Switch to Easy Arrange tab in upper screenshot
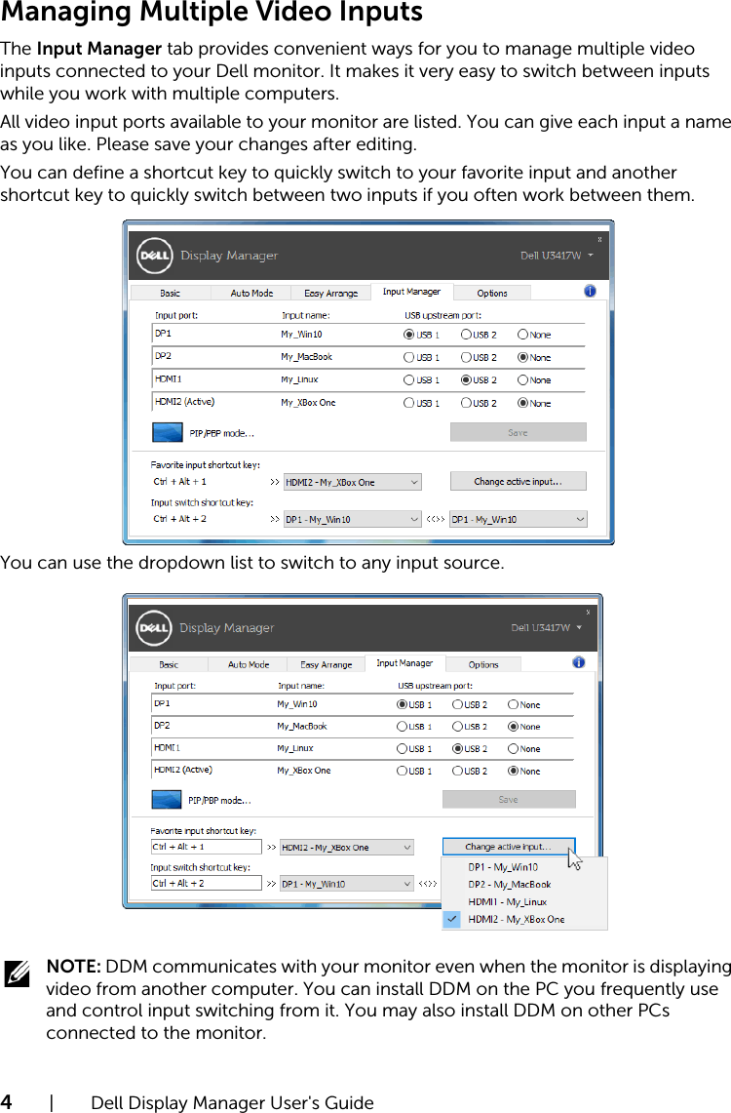Screen dimensions: 731x1113 point(331,294)
